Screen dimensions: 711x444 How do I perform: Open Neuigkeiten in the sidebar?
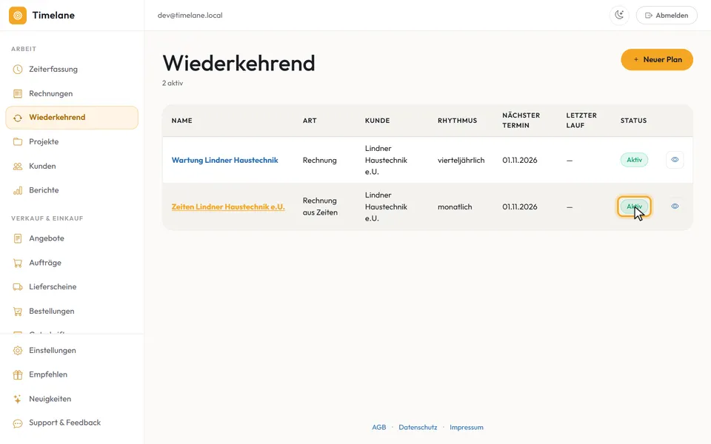click(72, 399)
